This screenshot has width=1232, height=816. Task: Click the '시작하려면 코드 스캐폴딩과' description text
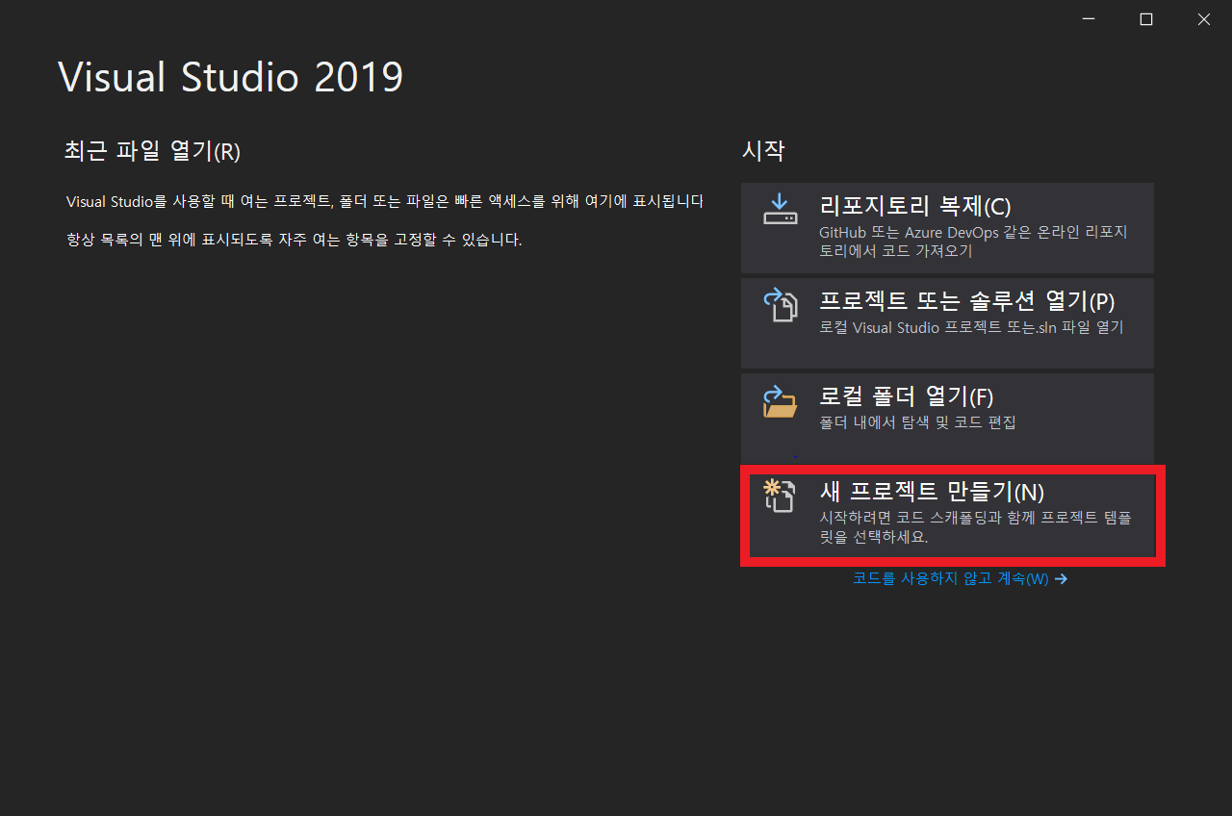point(975,527)
